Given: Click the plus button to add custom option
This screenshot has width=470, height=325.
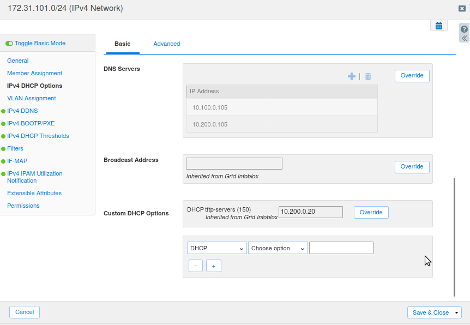Looking at the screenshot, I should click(213, 266).
